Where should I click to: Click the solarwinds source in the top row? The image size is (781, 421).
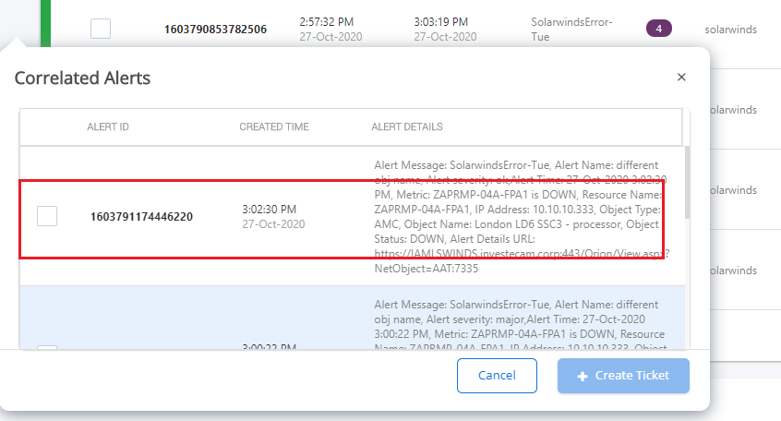tap(731, 30)
